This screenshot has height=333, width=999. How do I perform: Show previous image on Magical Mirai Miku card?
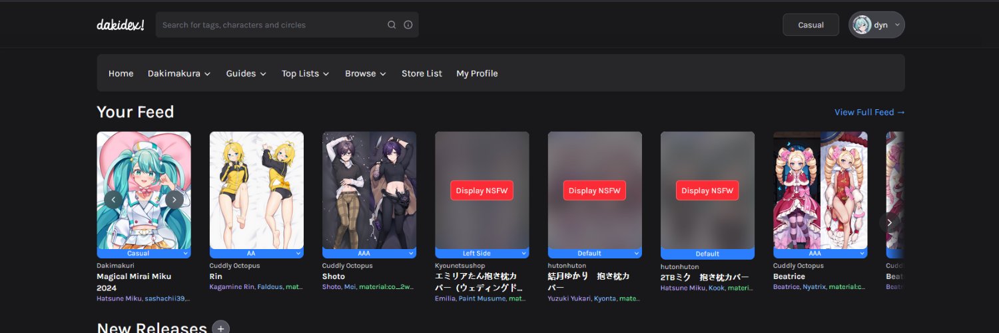(x=113, y=199)
